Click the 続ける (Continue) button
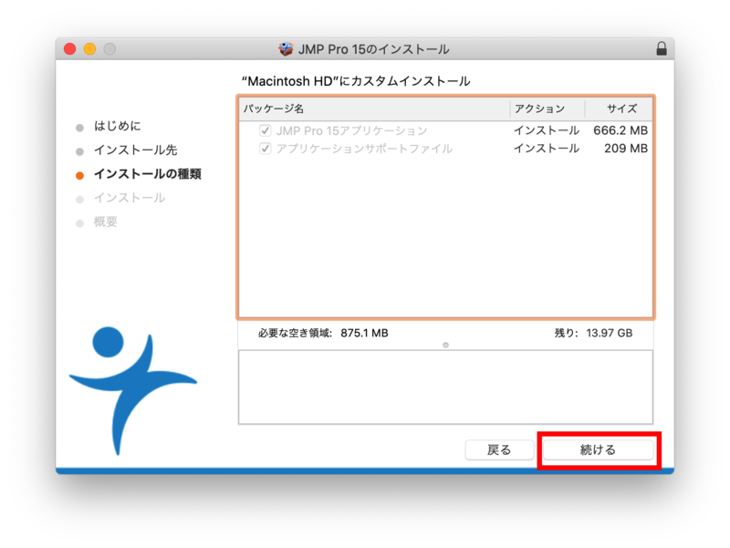730x548 pixels. pyautogui.click(x=599, y=450)
